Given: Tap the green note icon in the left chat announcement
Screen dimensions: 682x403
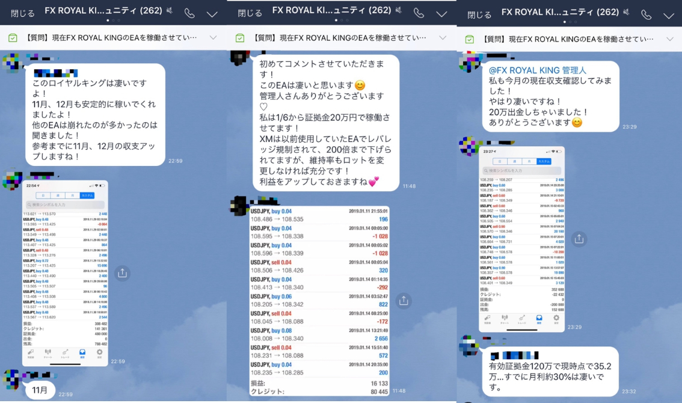Looking at the screenshot, I should [x=13, y=38].
